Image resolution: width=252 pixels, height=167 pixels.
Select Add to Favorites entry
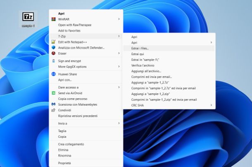coord(86,30)
